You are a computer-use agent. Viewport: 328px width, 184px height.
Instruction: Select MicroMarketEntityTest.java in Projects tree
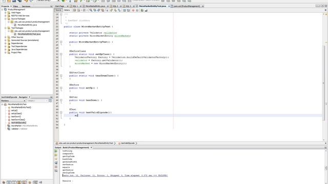coord(29,34)
